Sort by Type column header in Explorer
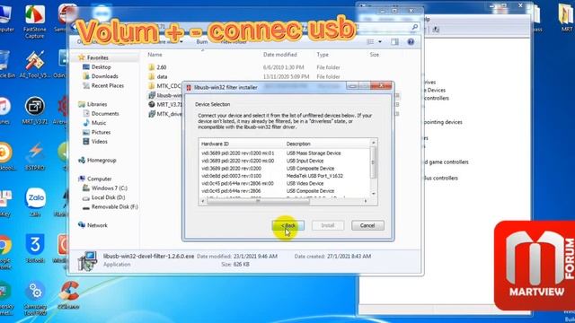The height and width of the screenshot is (323, 575). pyautogui.click(x=323, y=55)
